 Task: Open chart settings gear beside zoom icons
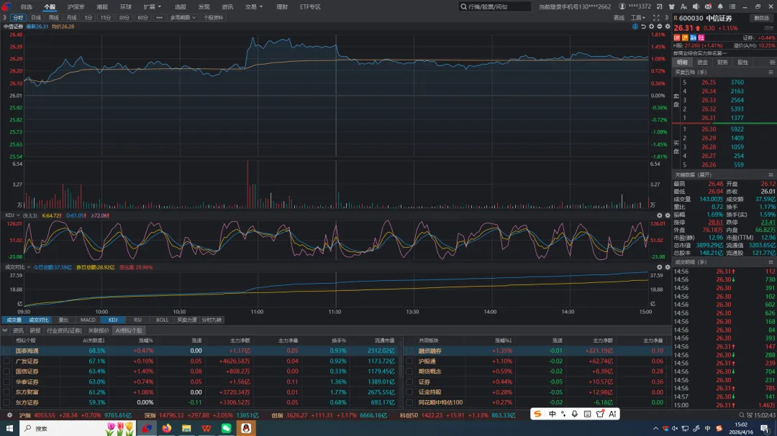coord(668,27)
